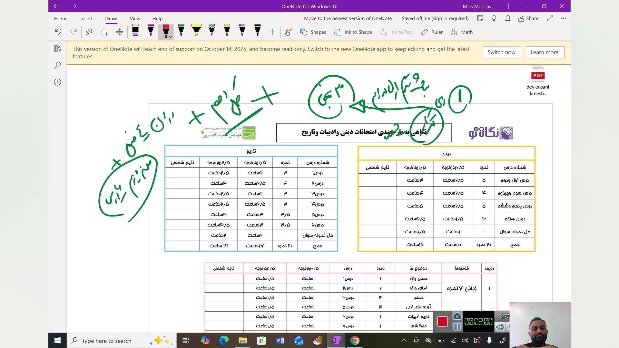The image size is (619, 348).
Task: Expand red pen options dropdown arrow
Action: [x=171, y=37]
